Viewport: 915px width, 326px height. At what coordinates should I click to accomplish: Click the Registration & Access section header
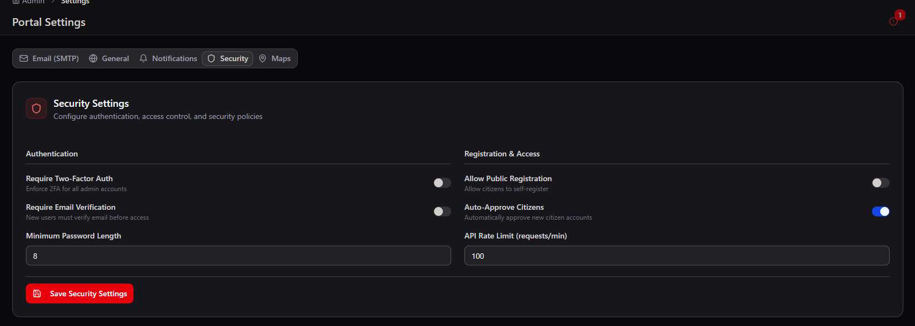(x=502, y=154)
